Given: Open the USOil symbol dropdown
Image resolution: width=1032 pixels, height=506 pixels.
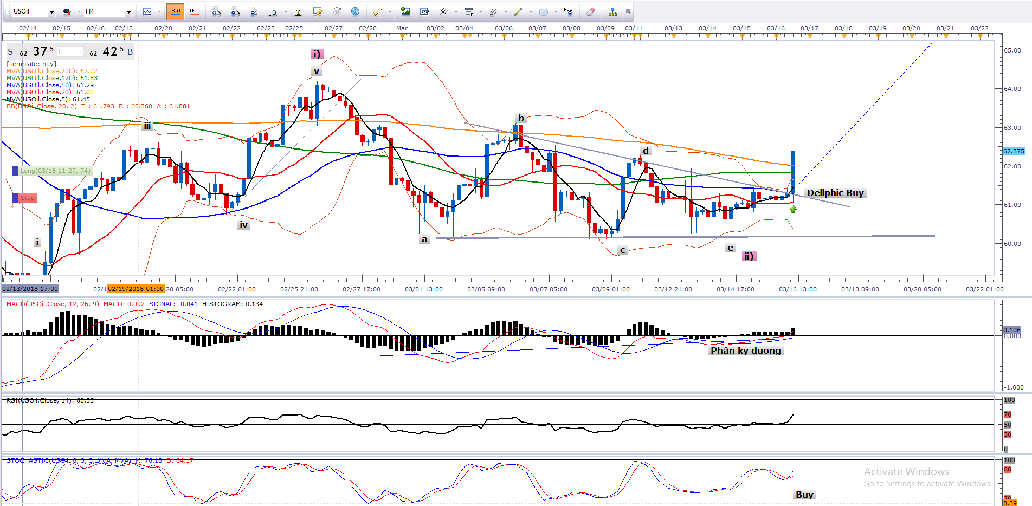Looking at the screenshot, I should 51,12.
